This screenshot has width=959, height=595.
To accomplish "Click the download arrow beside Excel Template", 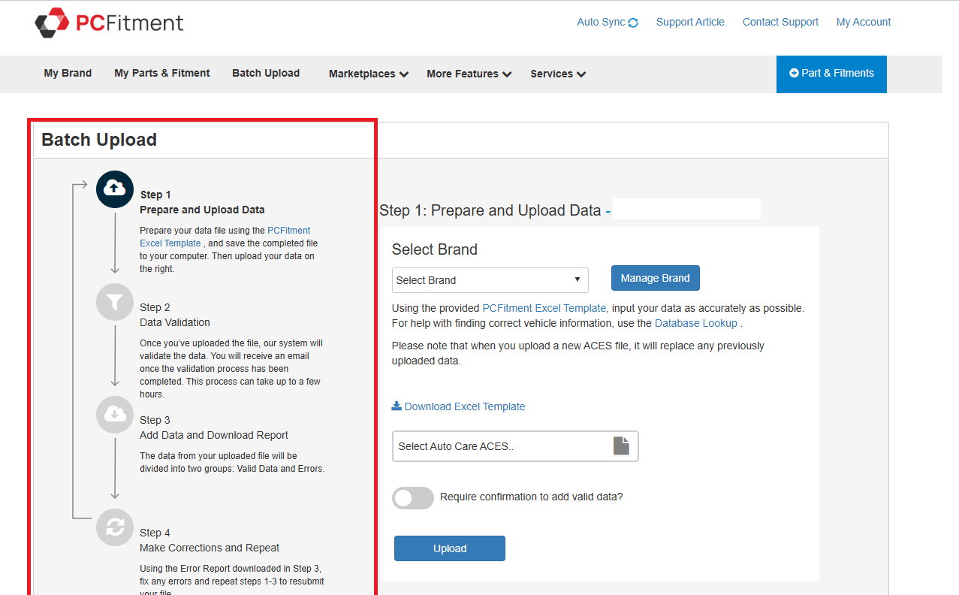I will [396, 406].
